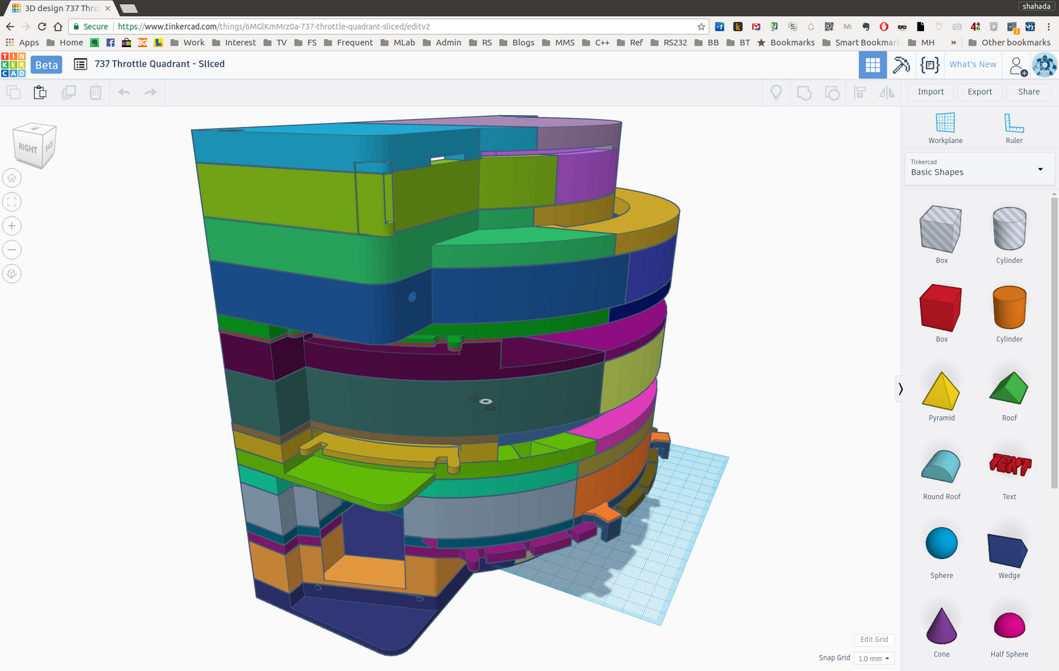Image resolution: width=1059 pixels, height=671 pixels.
Task: Toggle orthographic perspective view icon
Action: 12,273
